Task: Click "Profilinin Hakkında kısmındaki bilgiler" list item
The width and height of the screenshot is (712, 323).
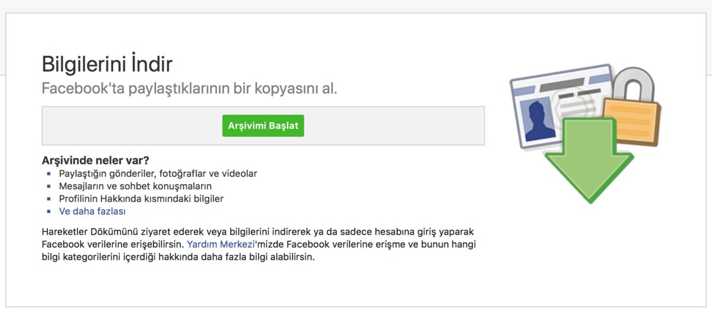Action: (x=141, y=199)
